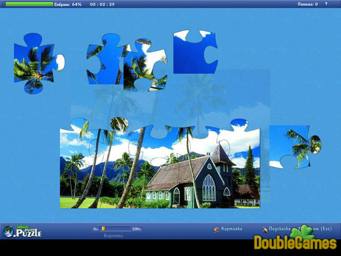Screen dimensions: 341x256
Task: Click the 100% end of the Картинка slider
Action: point(136,229)
